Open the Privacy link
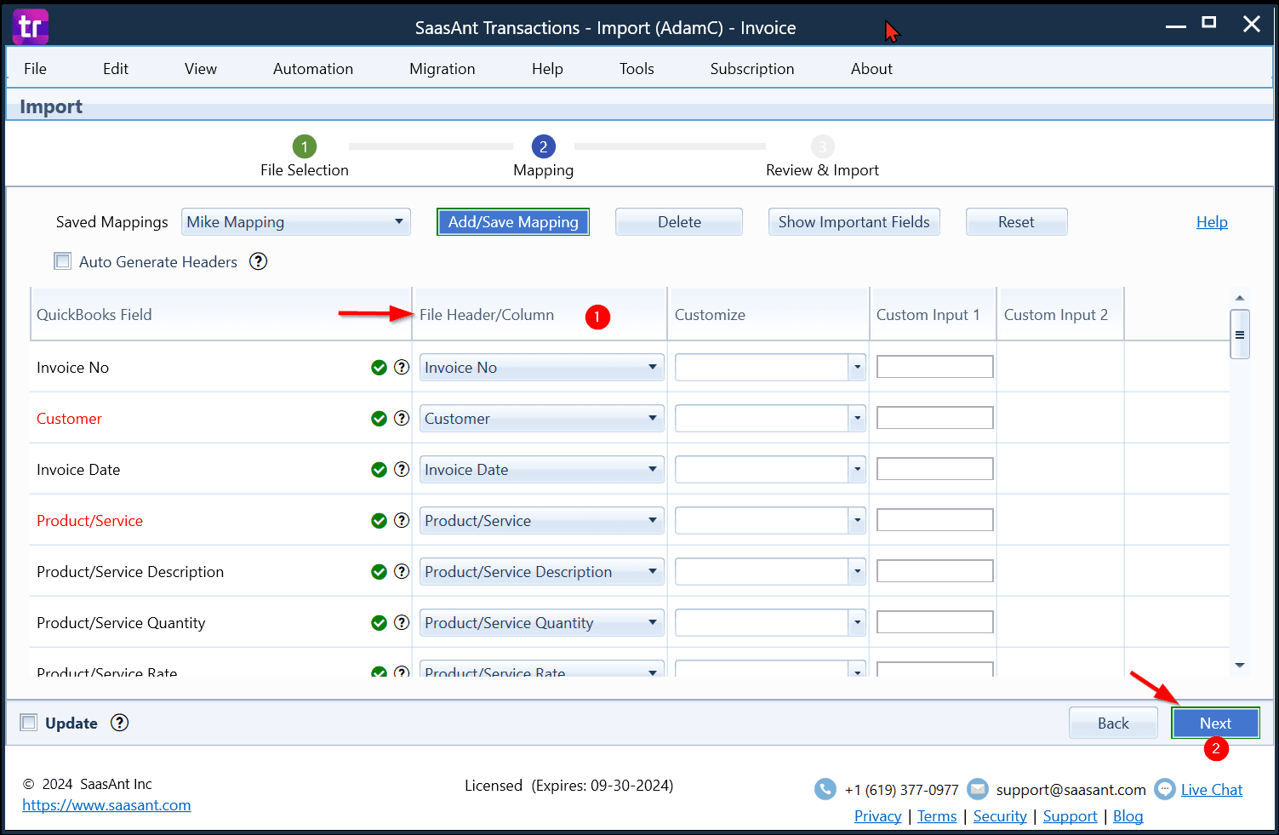Screen dimensions: 1279x835 pyautogui.click(x=877, y=816)
